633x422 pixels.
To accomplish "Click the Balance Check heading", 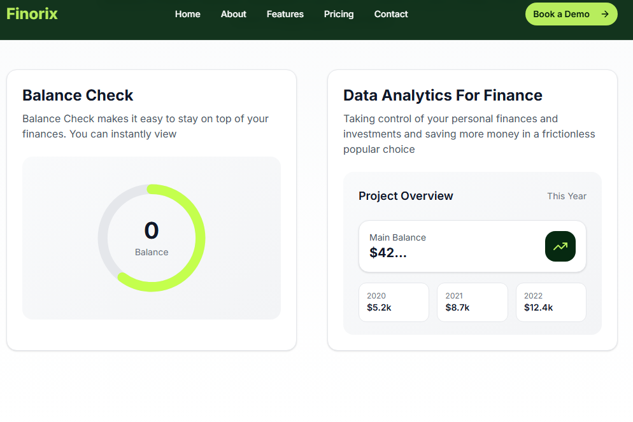I will pos(78,95).
